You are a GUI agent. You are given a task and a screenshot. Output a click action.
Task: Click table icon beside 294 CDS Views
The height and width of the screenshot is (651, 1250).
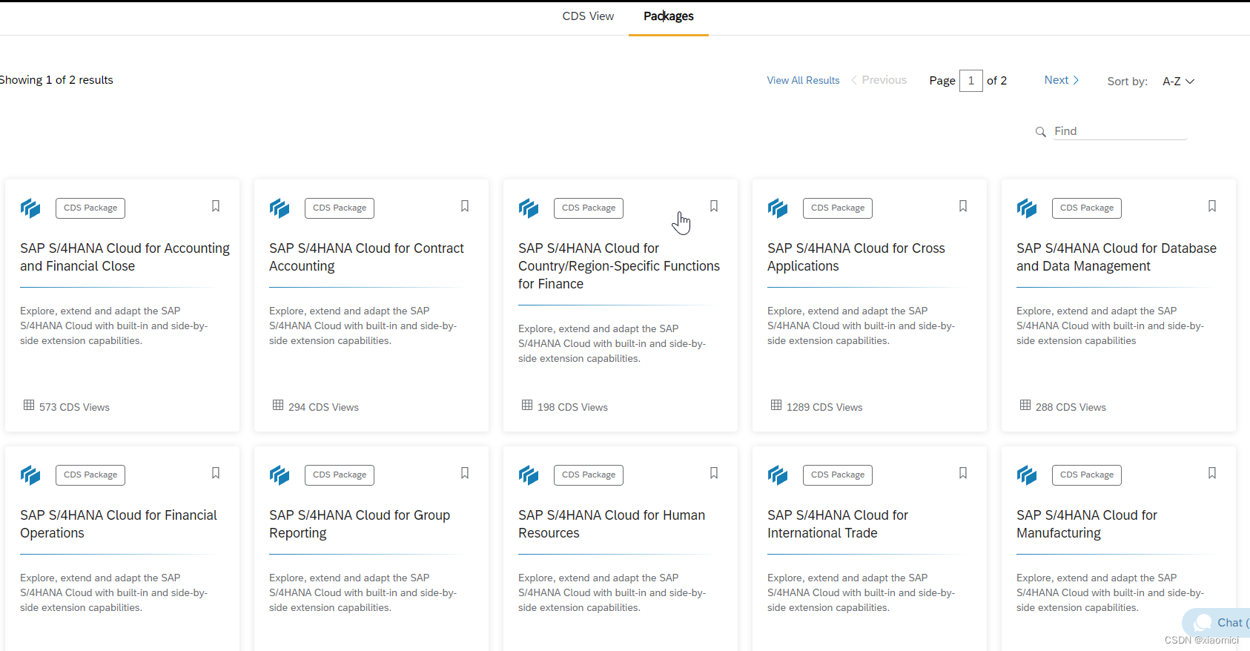(x=278, y=405)
